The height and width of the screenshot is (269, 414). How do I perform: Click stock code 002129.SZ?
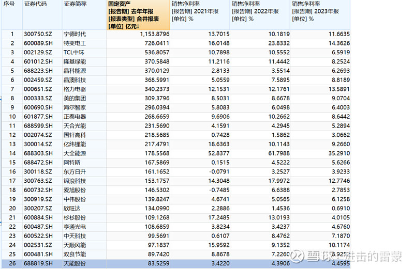(38, 53)
